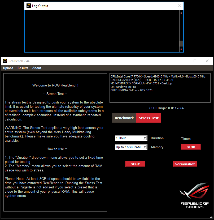214x220 pixels.
Task: Click the Log Output scroll down arrow
Action: pos(181,49)
